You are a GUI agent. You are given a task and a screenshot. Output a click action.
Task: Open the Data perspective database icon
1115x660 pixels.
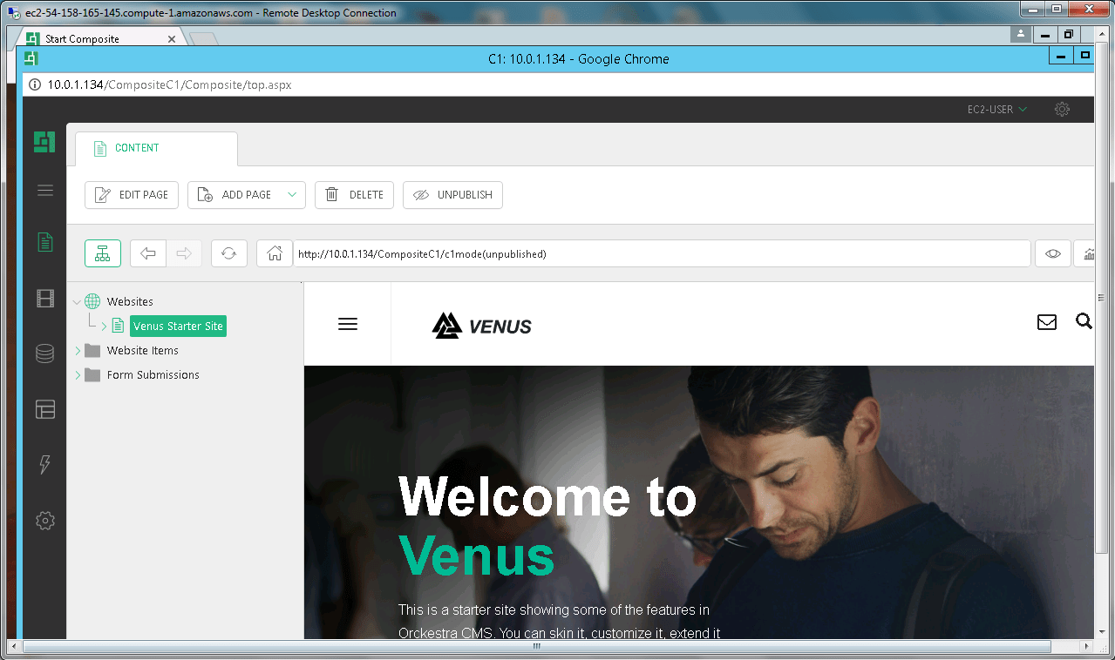pos(45,354)
